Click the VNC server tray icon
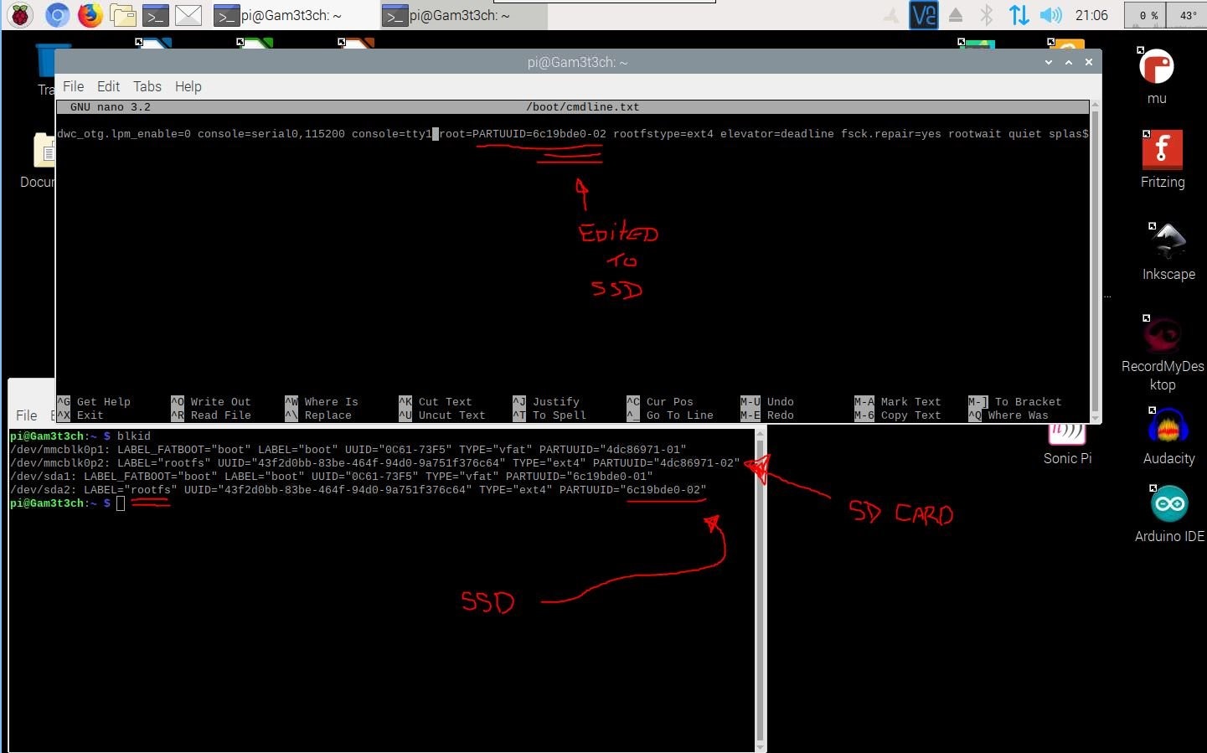Screen dimensions: 1207x753 pos(924,15)
